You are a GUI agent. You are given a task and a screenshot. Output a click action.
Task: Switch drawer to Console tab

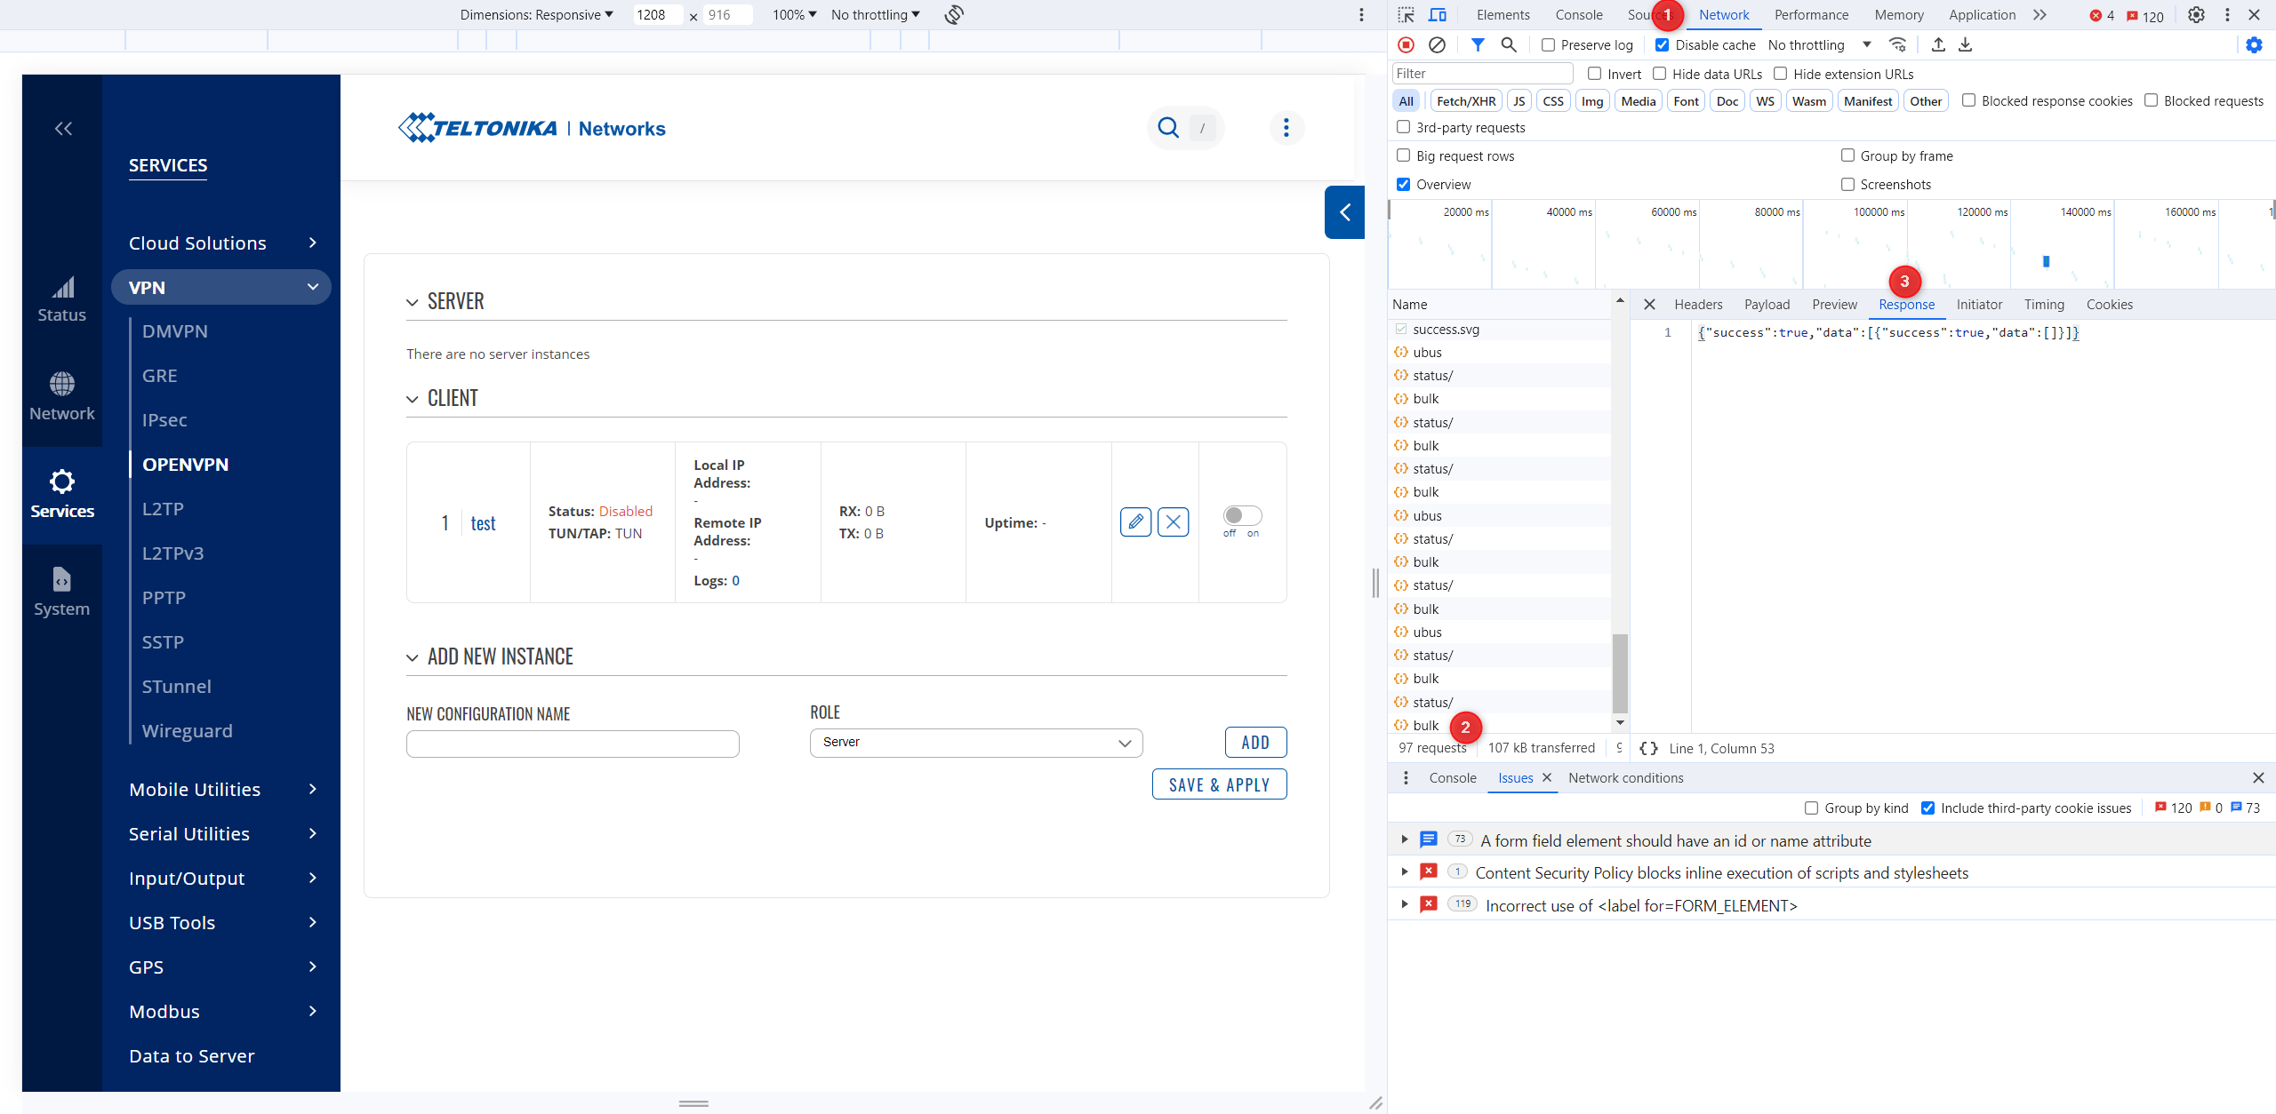pyautogui.click(x=1453, y=778)
